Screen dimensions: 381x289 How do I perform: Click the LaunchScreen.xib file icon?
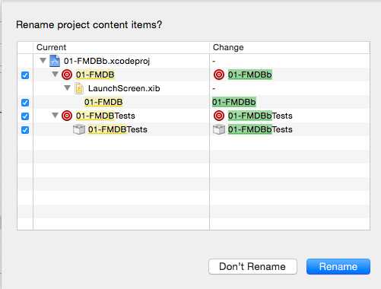coord(79,88)
